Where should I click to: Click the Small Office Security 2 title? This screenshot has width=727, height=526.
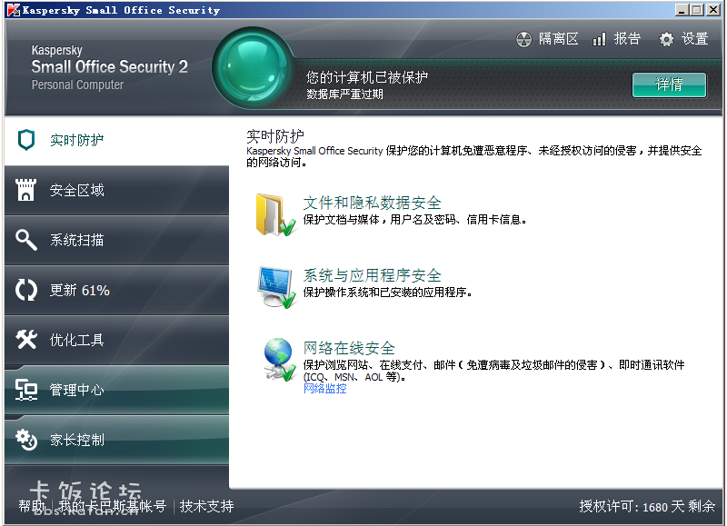click(109, 66)
